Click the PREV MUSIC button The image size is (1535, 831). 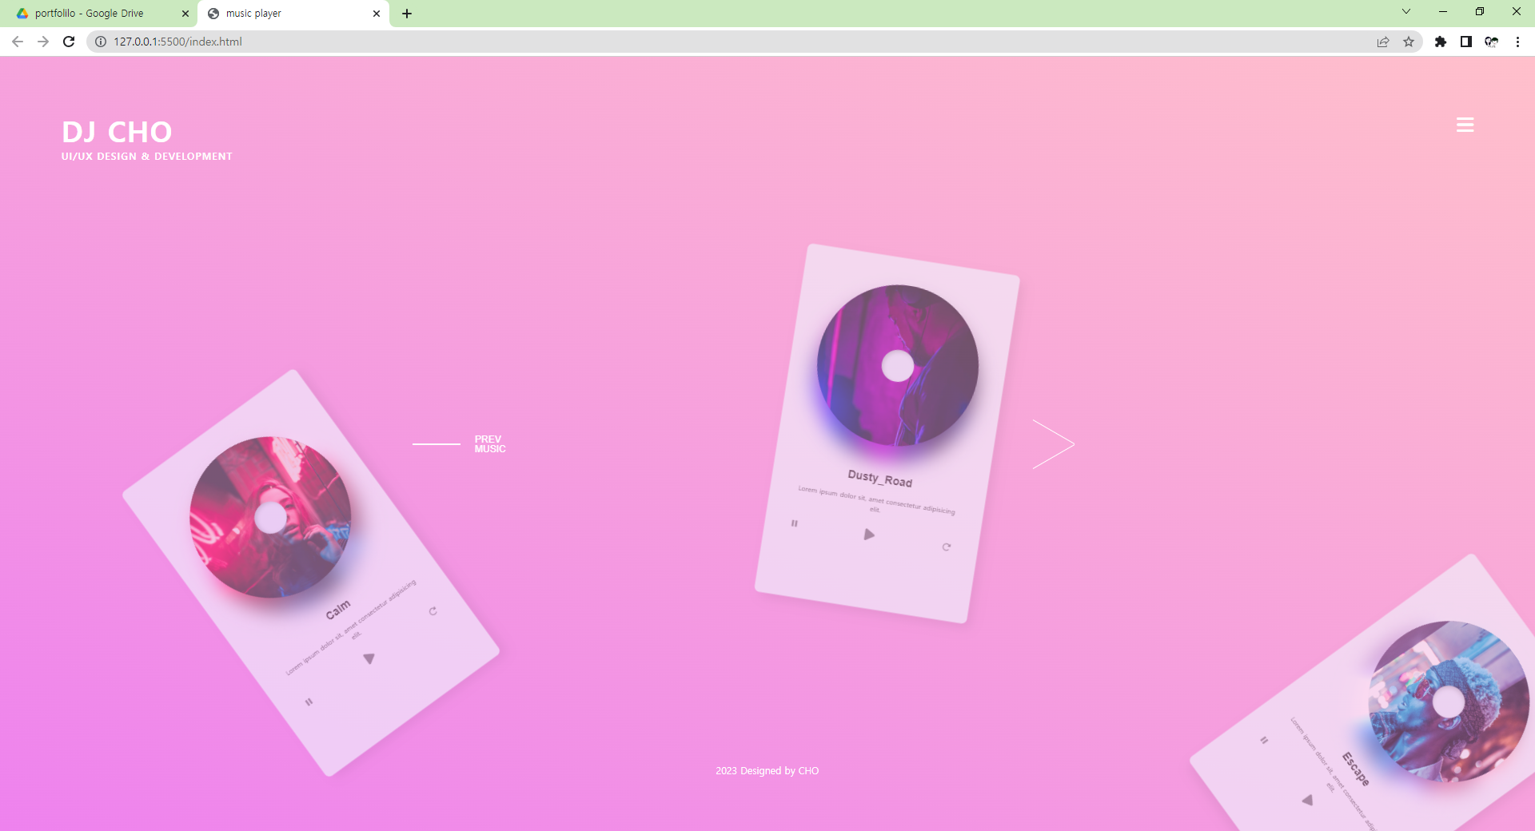point(459,444)
